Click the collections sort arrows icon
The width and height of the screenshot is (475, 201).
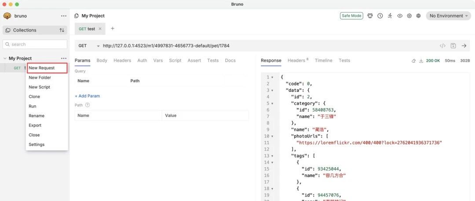(62, 30)
